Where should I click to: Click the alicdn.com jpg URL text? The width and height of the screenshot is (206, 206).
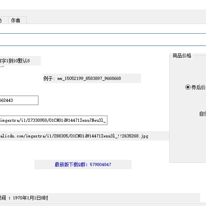[74, 136]
